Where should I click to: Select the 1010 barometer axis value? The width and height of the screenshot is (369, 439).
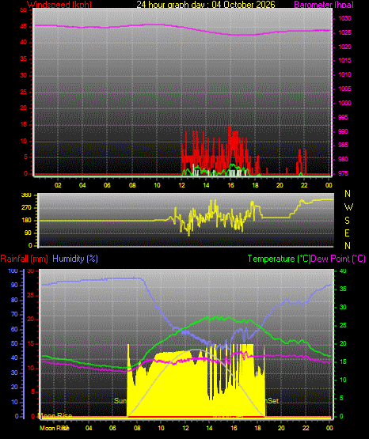344,75
